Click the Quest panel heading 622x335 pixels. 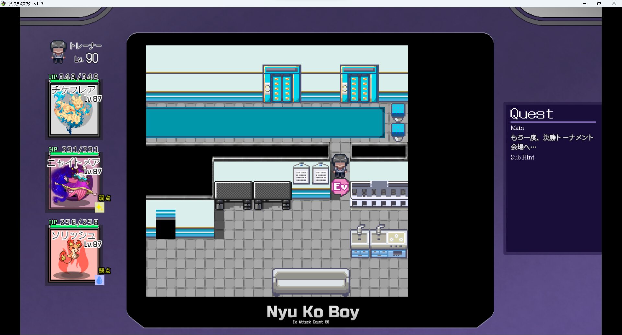531,114
